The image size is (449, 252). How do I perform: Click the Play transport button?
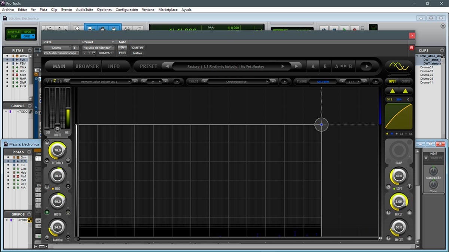344,29
